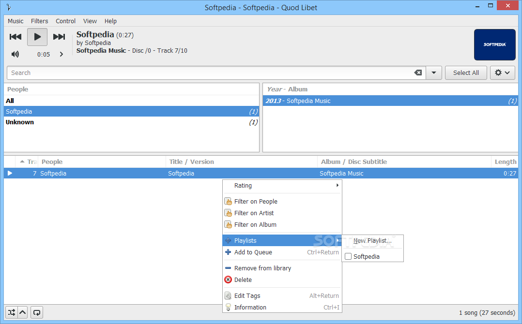Open the Control menu
Screen dimensions: 522x324
65,21
